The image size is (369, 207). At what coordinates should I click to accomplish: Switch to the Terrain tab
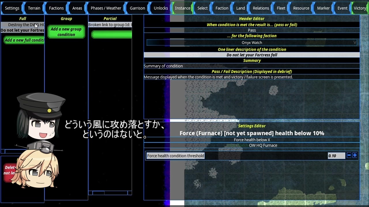tap(34, 8)
